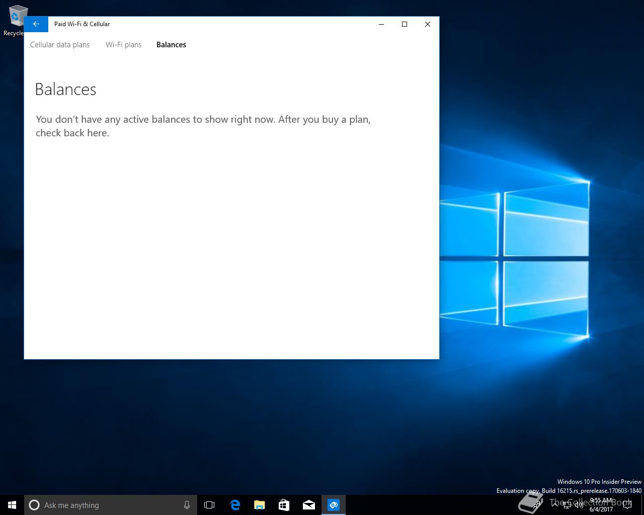Image resolution: width=644 pixels, height=515 pixels.
Task: Show hidden system tray icons
Action: click(x=555, y=505)
